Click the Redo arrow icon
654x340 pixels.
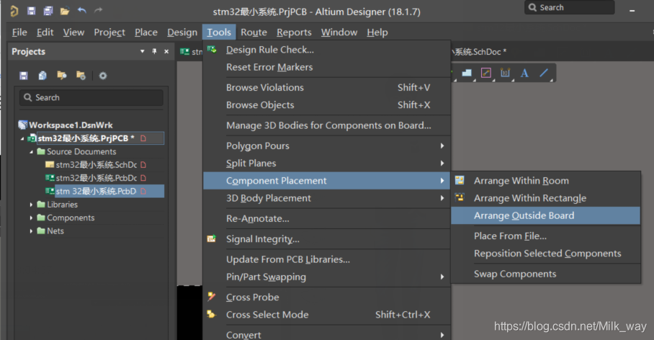coord(99,10)
